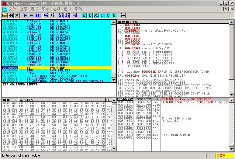The width and height of the screenshot is (235, 159).
Task: Open the 调试 menu
Action: tap(34, 9)
